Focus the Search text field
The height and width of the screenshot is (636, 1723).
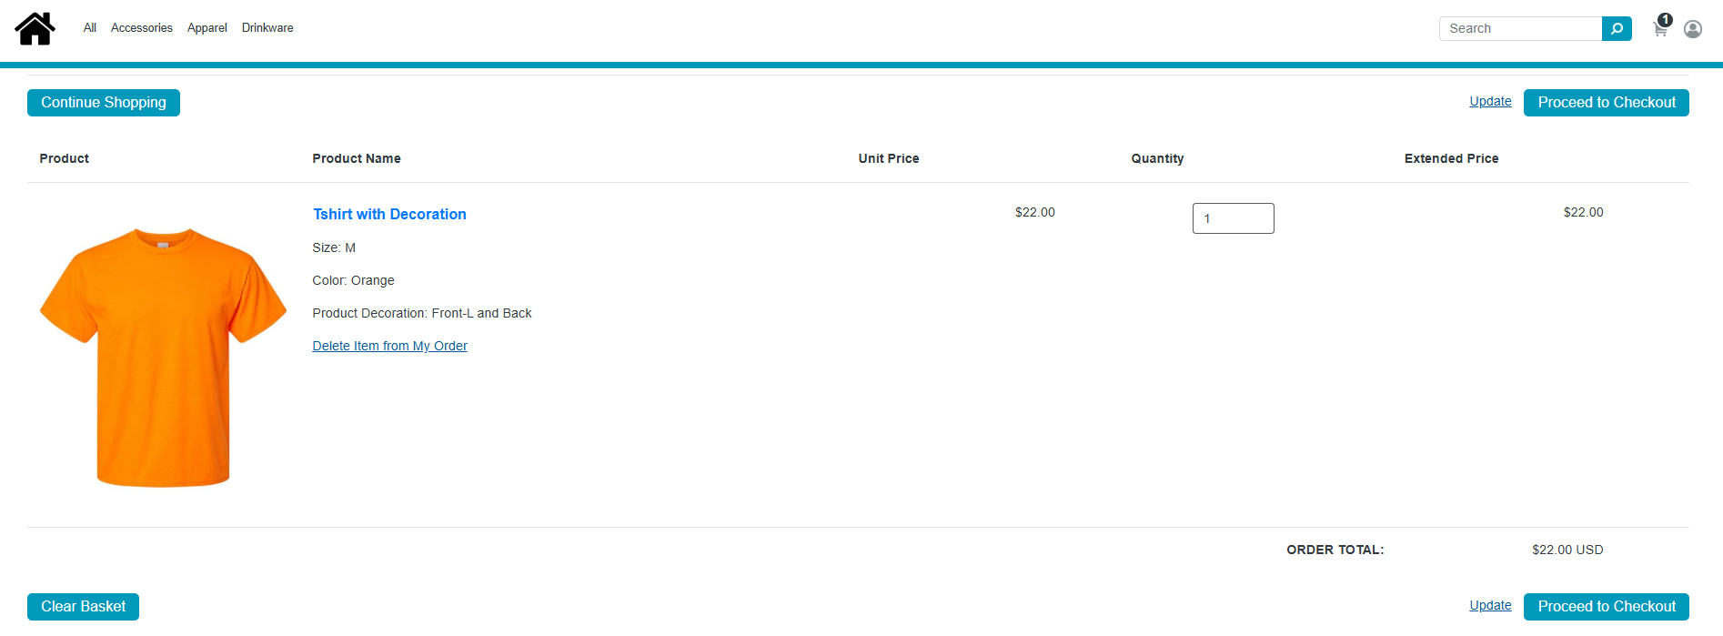(x=1519, y=28)
